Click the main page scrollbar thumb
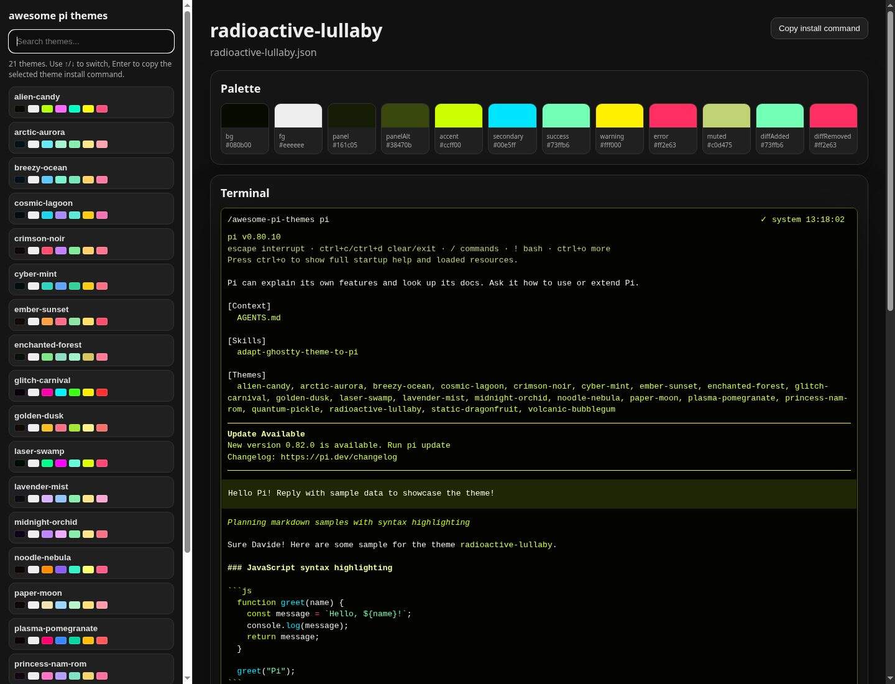Viewport: 895px width, 684px height. (x=890, y=160)
